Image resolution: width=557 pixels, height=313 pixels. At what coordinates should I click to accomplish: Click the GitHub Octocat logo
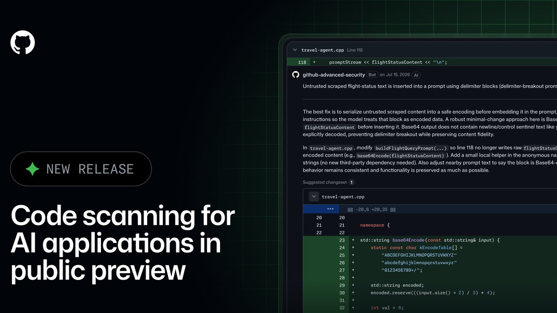tap(23, 43)
